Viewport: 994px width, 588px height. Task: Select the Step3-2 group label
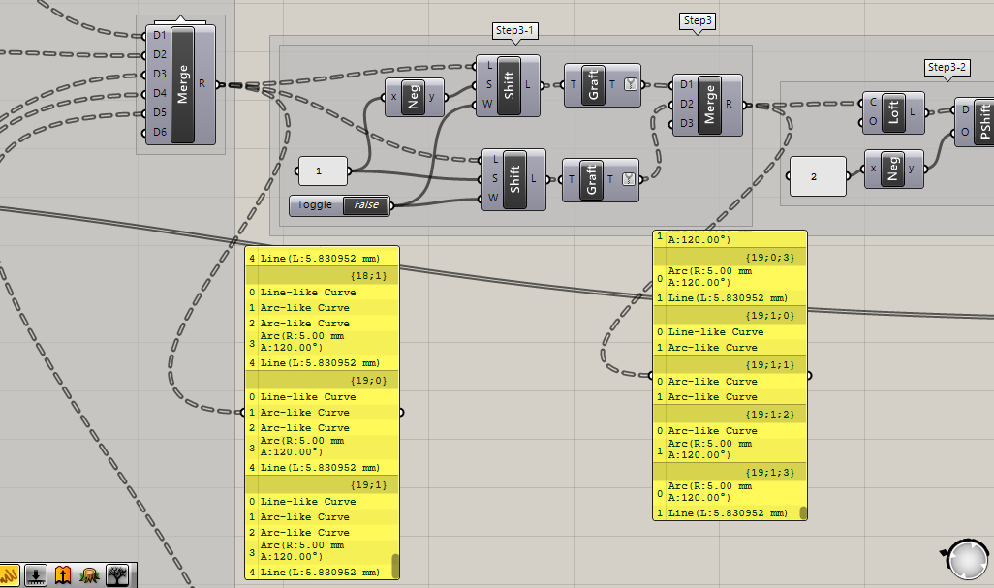(947, 67)
